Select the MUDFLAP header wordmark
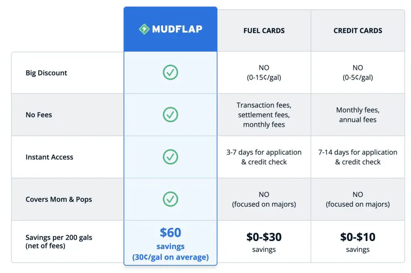This screenshot has width=411, height=273. pyautogui.click(x=177, y=29)
